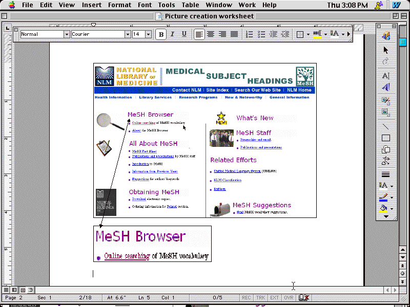Toggle REC macro recording in status bar
This screenshot has width=410, height=307.
247,298
